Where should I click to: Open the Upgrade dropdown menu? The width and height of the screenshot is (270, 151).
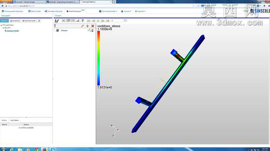click(140, 11)
